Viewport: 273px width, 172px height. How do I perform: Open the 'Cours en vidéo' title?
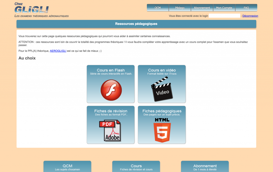pos(162,70)
